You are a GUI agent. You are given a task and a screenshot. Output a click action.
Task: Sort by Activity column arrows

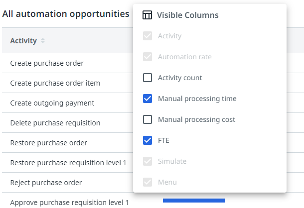coord(43,41)
